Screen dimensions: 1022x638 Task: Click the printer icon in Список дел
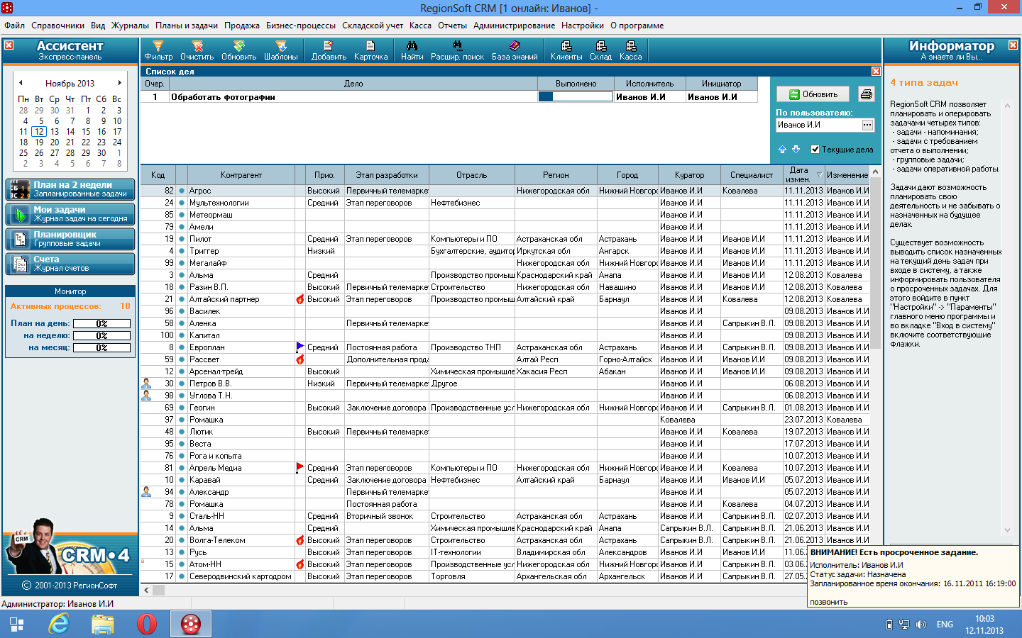point(866,94)
